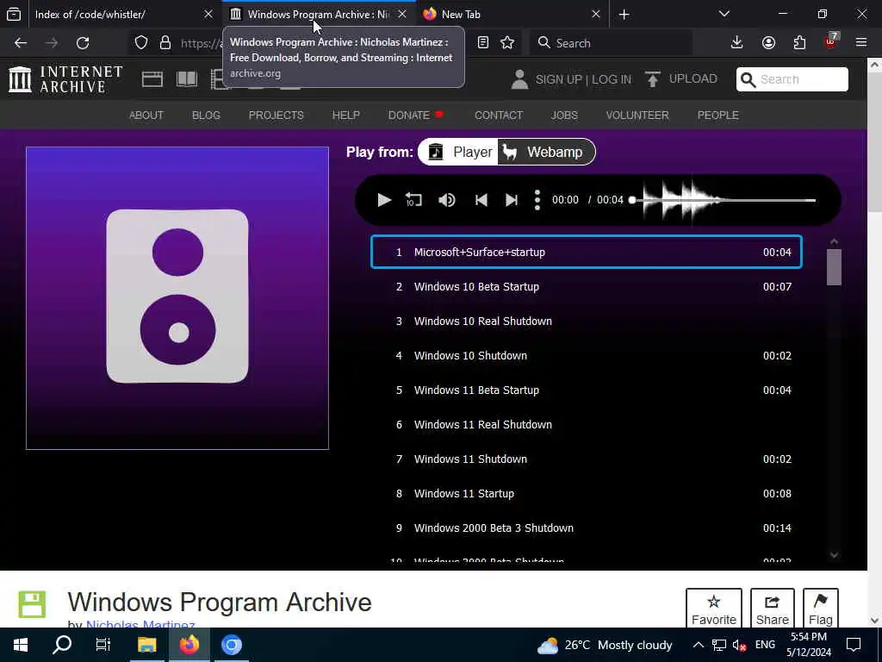Open SIGN UP | LOG IN
The image size is (882, 662).
(x=583, y=79)
